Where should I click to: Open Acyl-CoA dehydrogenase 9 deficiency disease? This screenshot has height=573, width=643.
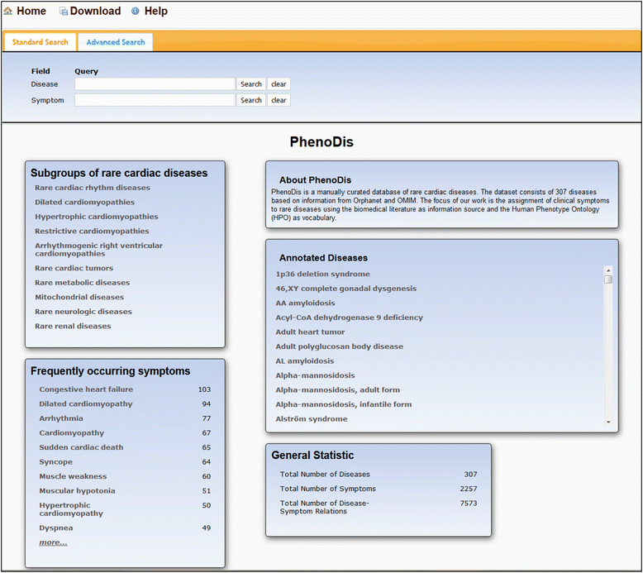coord(350,318)
